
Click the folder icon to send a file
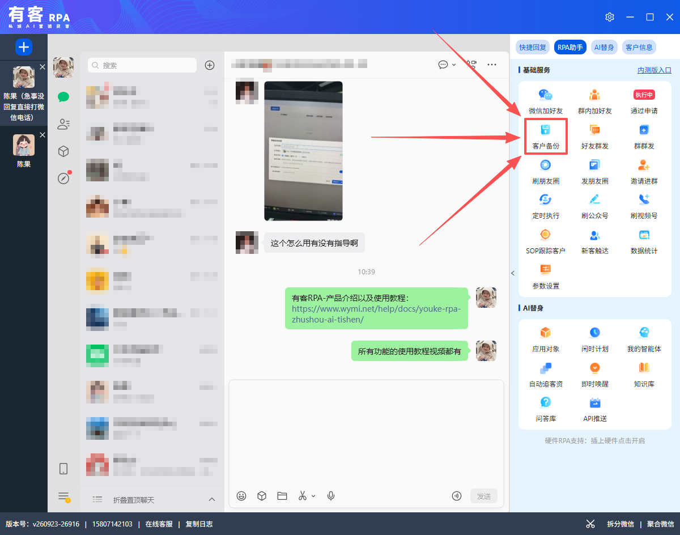pyautogui.click(x=282, y=496)
